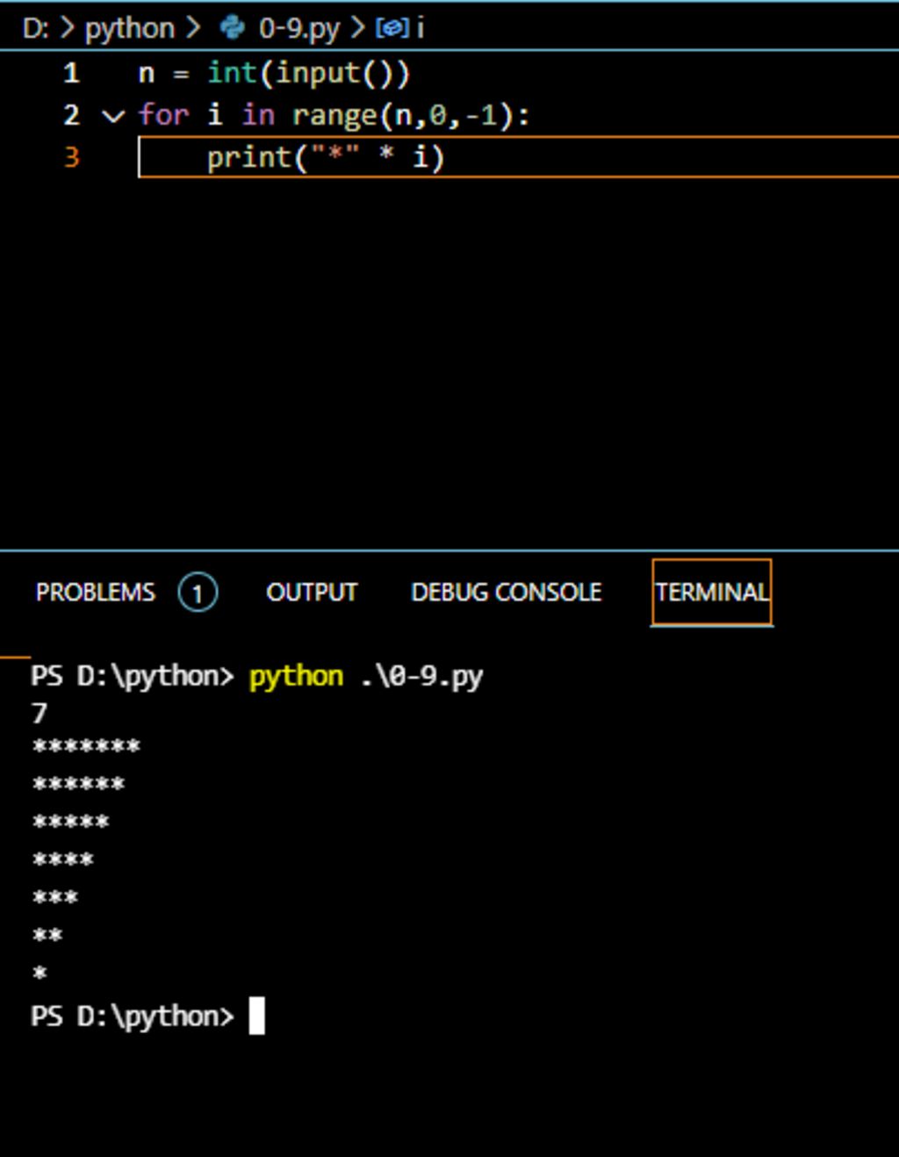Click the Problems count badge
This screenshot has height=1157, width=899.
coord(198,593)
